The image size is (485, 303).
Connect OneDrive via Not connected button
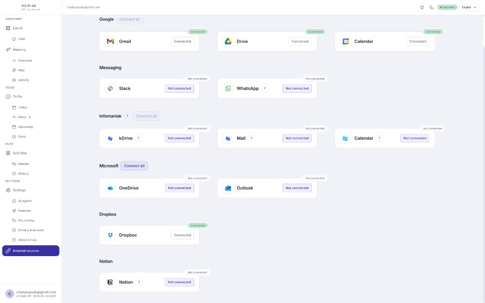[x=180, y=188]
